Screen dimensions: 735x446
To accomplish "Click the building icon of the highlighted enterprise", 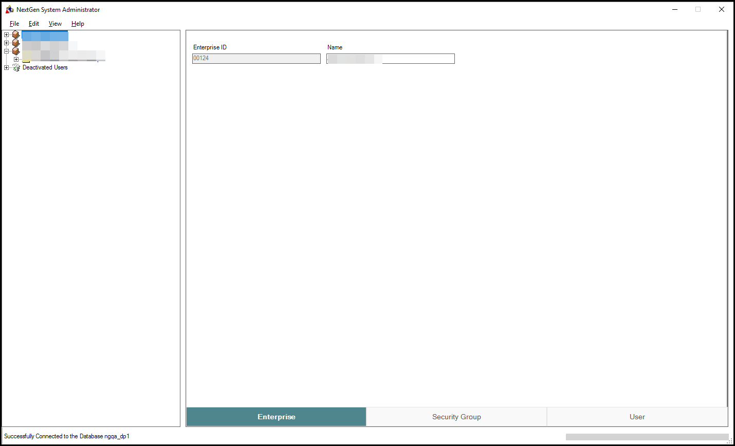I will tap(16, 35).
